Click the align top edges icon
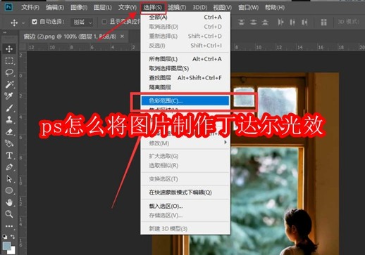Screen dimensions: 365x255 [x=242, y=22]
